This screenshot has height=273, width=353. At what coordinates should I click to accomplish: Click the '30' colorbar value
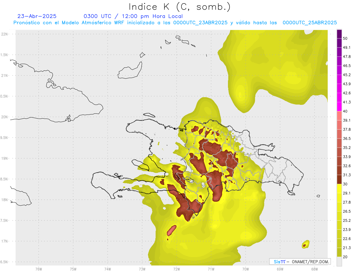tap(345, 184)
